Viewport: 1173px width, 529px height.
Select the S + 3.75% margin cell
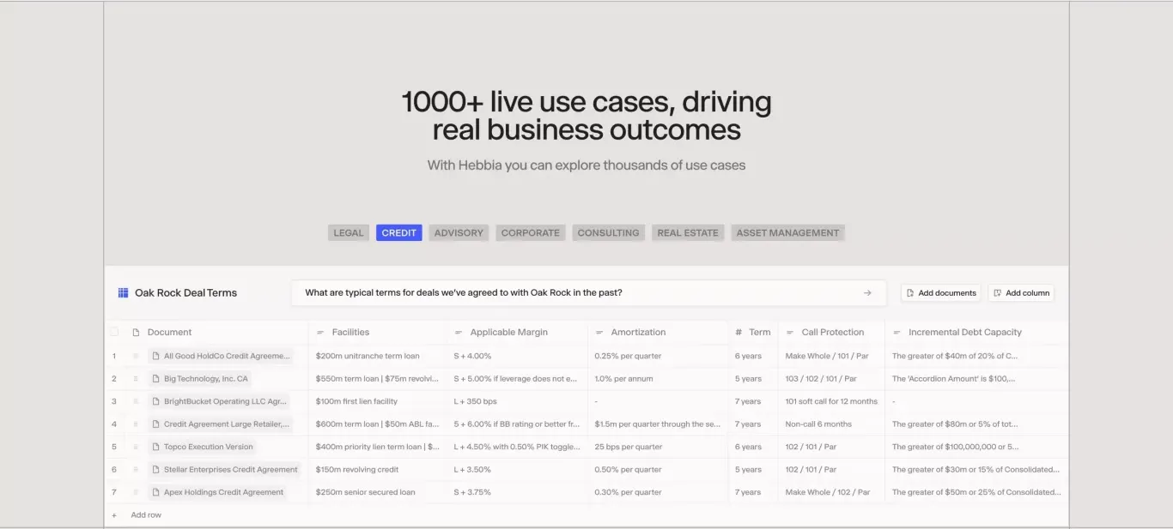point(518,492)
